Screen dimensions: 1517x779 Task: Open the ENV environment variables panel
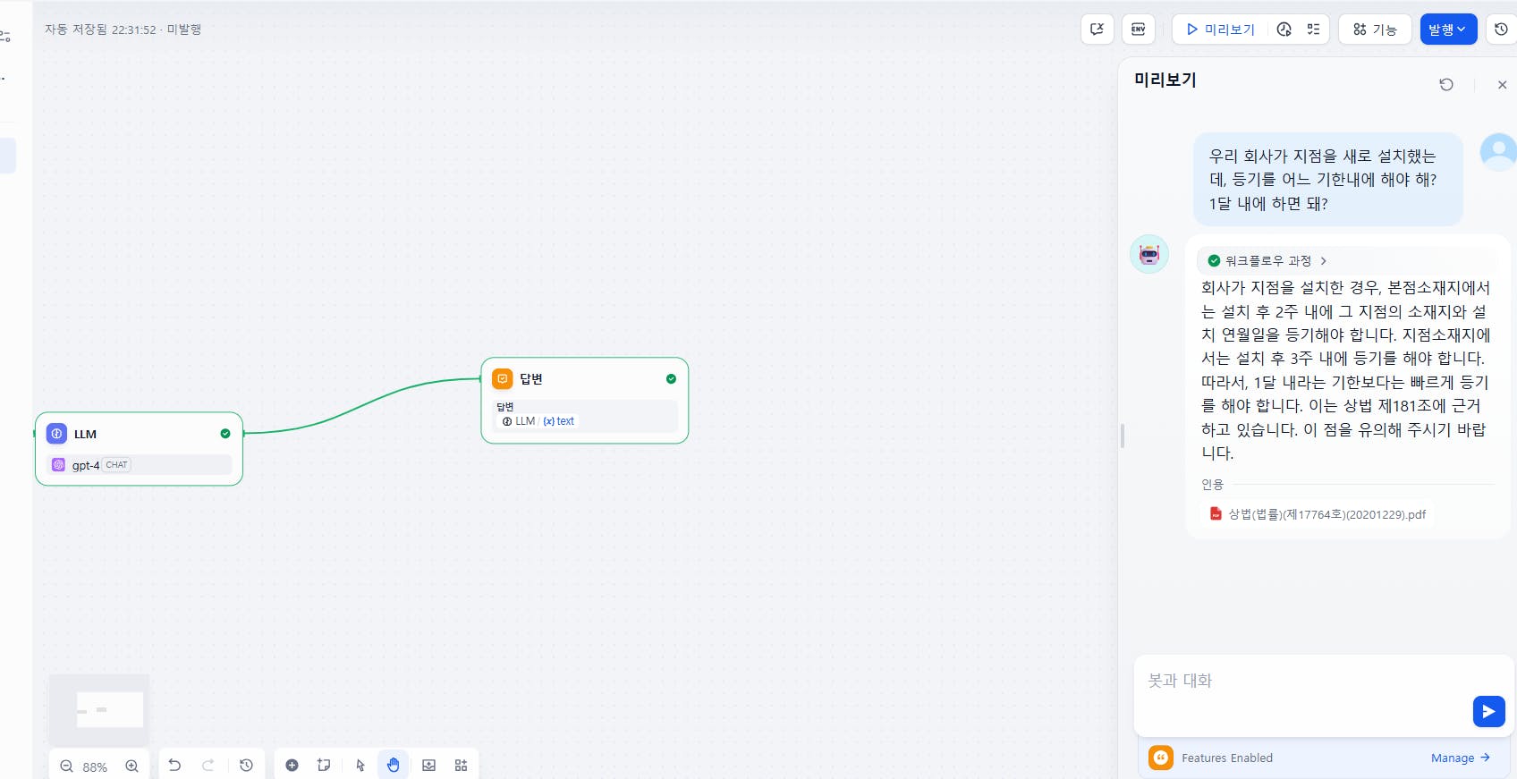[1138, 30]
